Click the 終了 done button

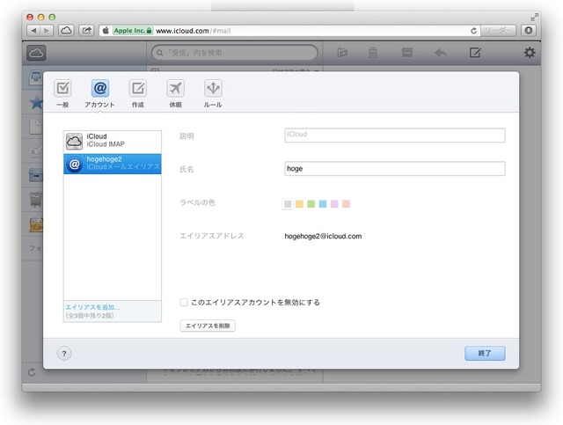[x=485, y=353]
